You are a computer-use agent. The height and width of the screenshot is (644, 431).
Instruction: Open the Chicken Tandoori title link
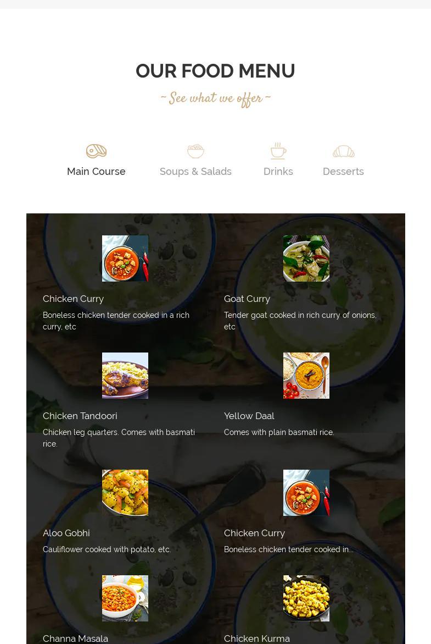[80, 416]
